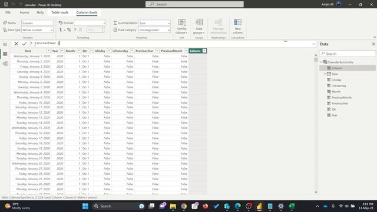Expand the formula bar with chevron
The image size is (377, 212).
click(314, 44)
